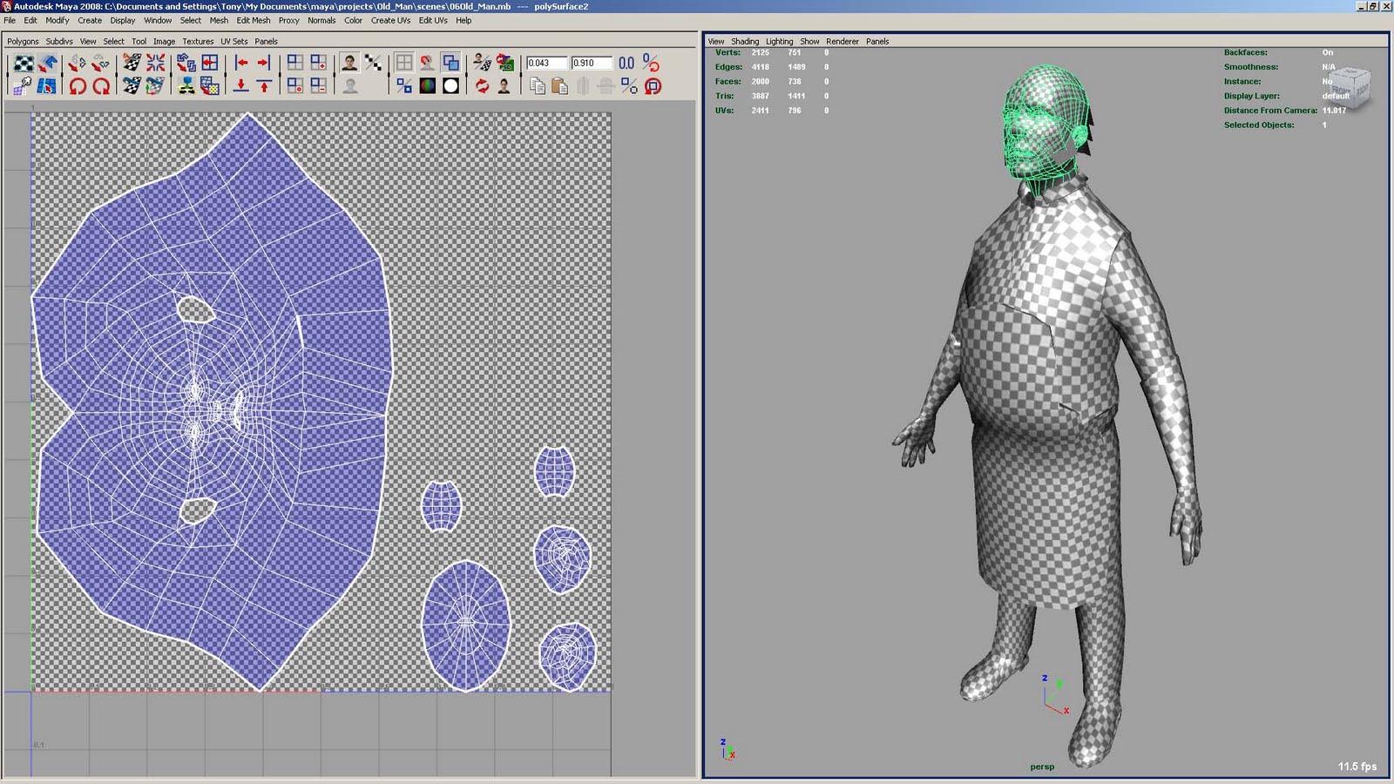
Task: Click the rotate UVs clockwise button
Action: click(103, 87)
